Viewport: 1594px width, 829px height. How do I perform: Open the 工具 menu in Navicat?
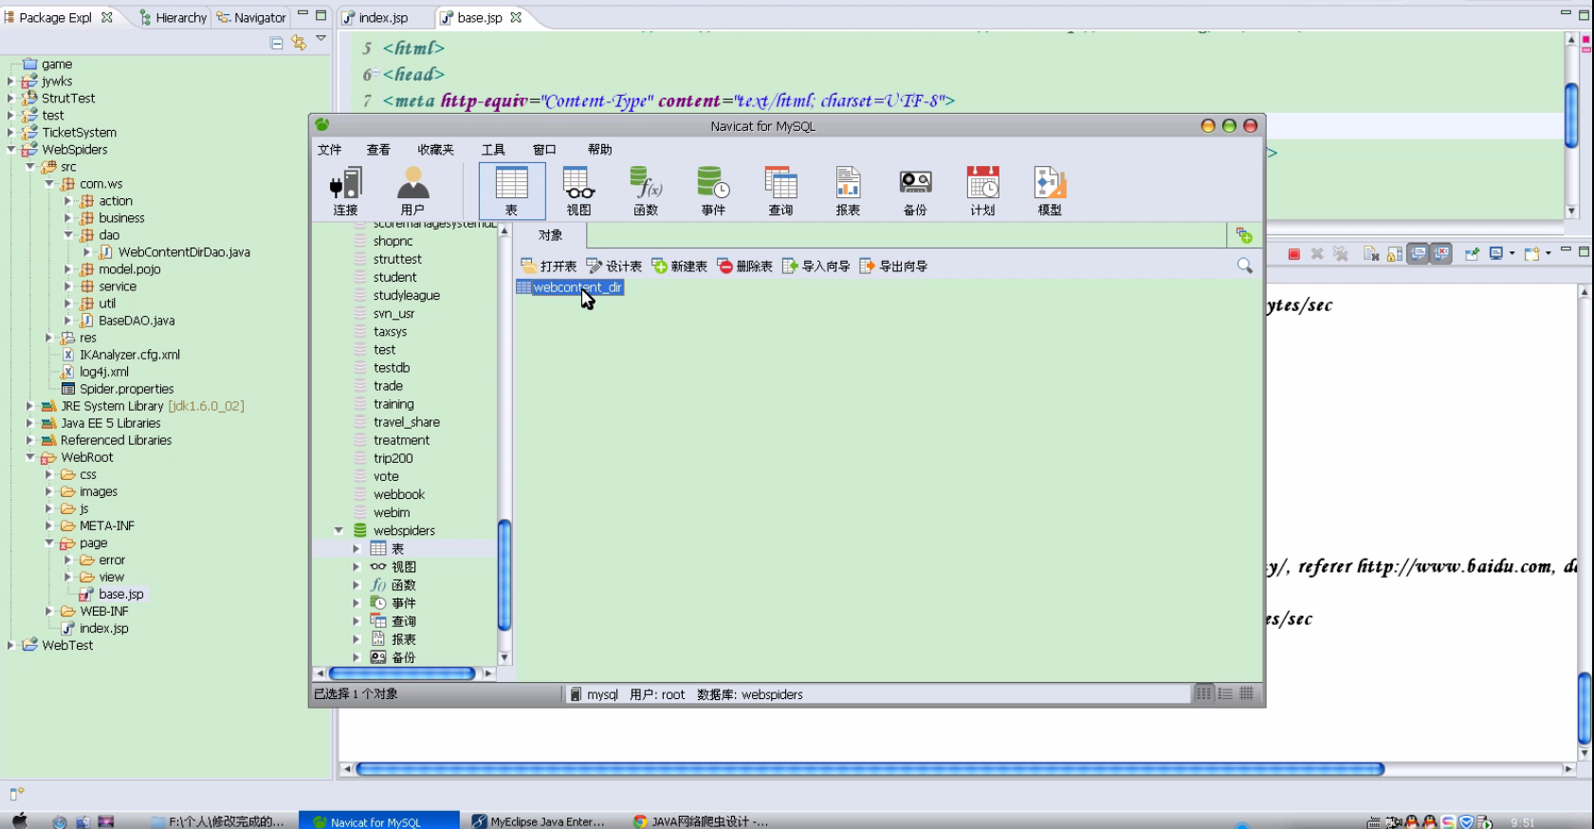tap(493, 150)
